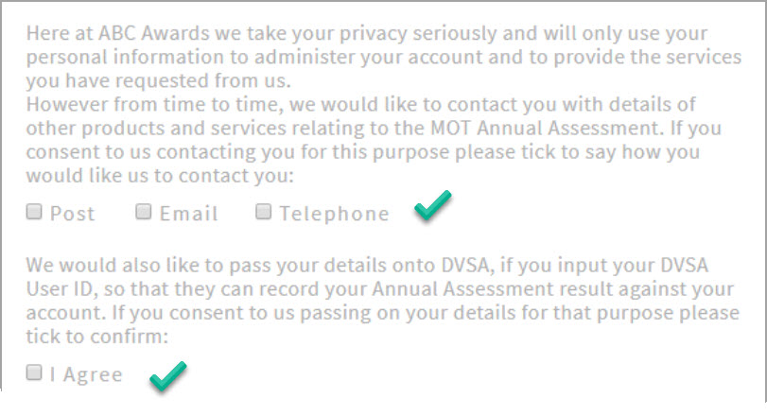Click the words 'ABC Awards'
Viewport: 767px width, 416px height.
click(x=140, y=33)
